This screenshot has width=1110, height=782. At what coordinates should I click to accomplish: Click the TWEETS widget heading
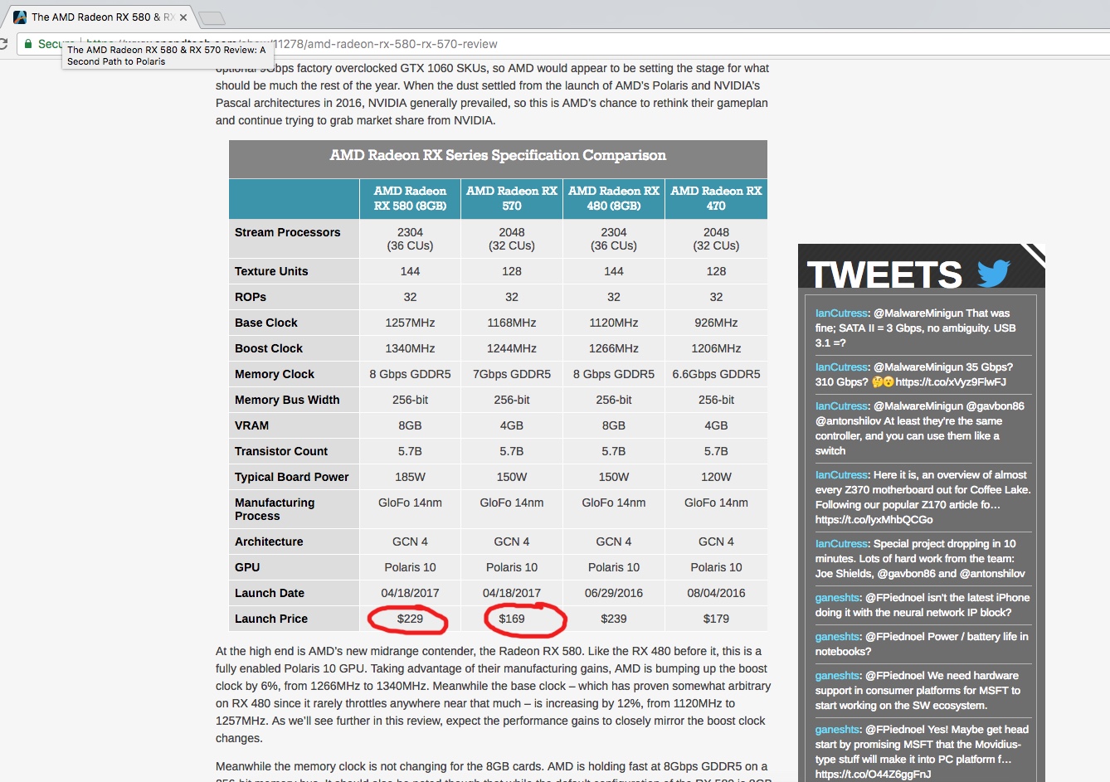(x=884, y=274)
